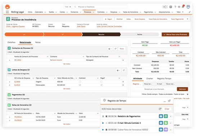The height and width of the screenshot is (138, 198).
Task: Open green record icon for Relatório de Pagamentos
Action: pyautogui.click(x=166, y=116)
